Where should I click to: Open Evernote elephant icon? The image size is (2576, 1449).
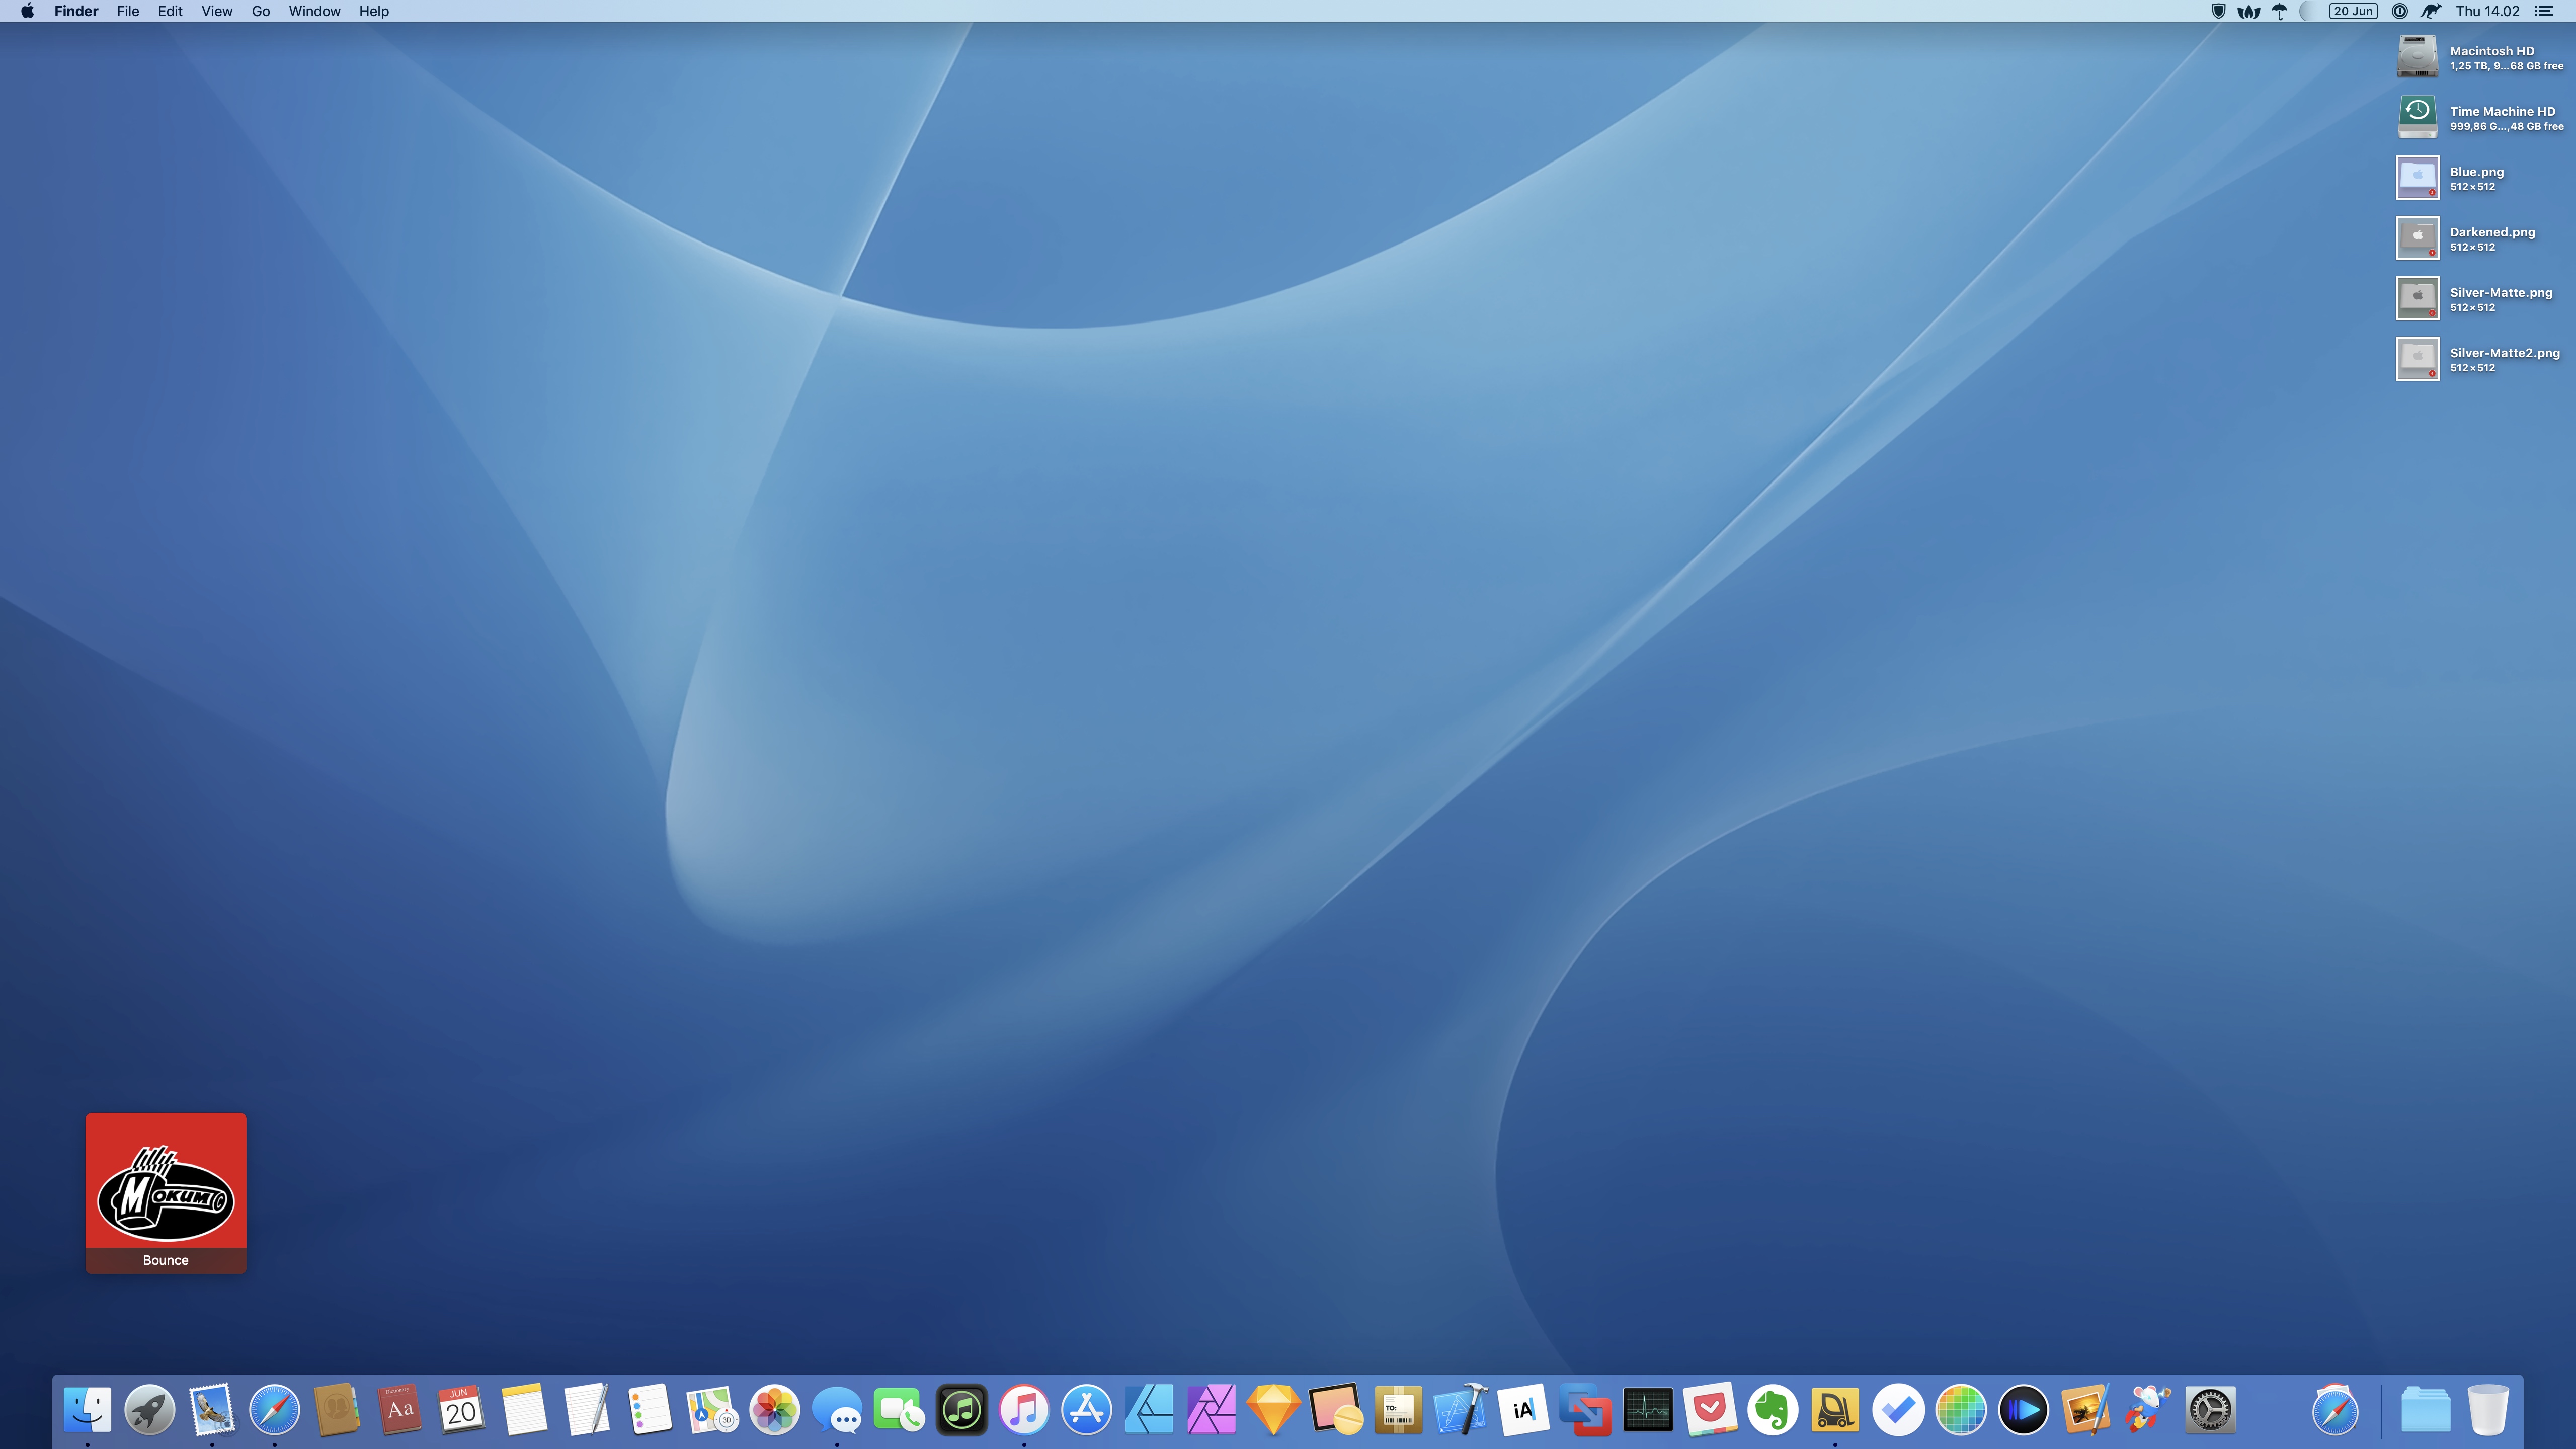click(1773, 1410)
